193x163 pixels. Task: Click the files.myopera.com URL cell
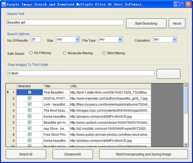click(x=110, y=104)
